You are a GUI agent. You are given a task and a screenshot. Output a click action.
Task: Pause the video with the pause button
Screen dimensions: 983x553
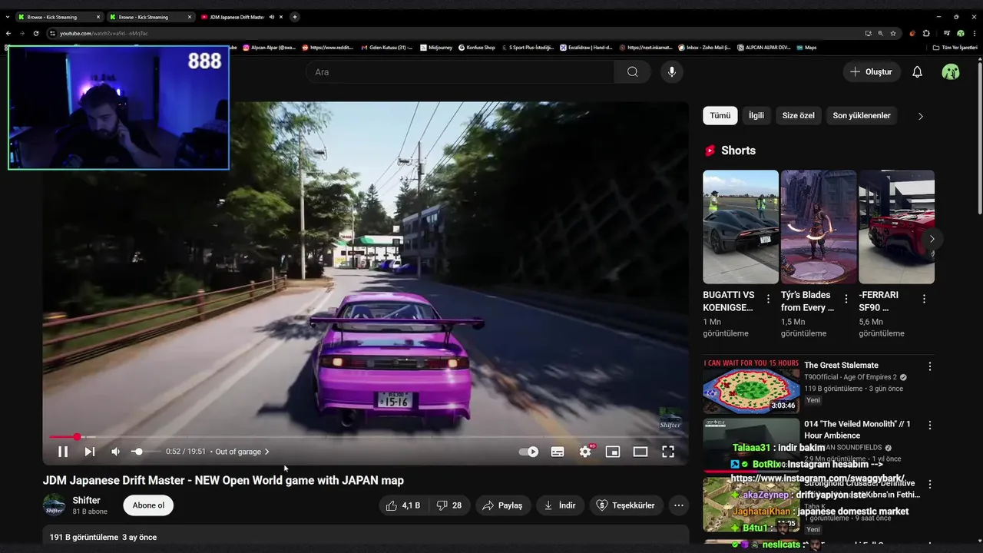pos(63,452)
